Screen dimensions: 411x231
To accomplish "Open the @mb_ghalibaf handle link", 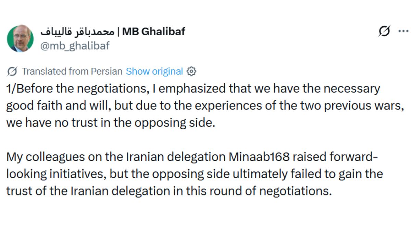I will 75,46.
